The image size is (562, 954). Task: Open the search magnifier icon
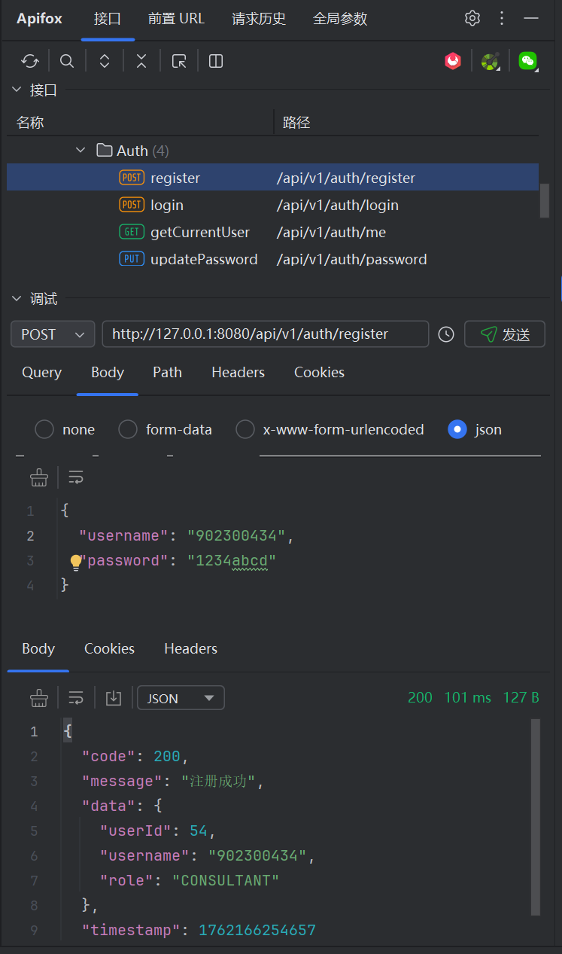(67, 61)
